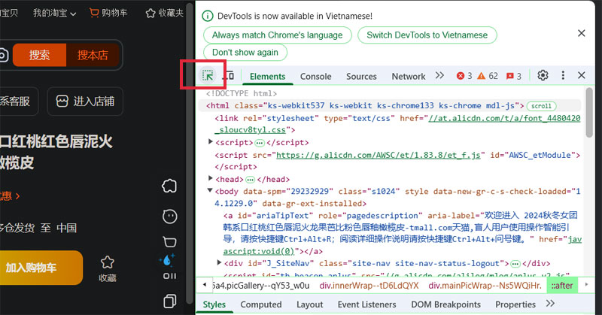Click the red error count badge
Viewport: 602px width, 315px height.
pos(464,76)
